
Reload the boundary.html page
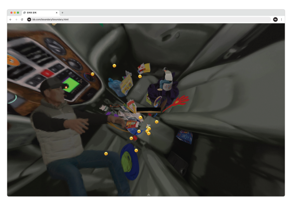pos(22,20)
